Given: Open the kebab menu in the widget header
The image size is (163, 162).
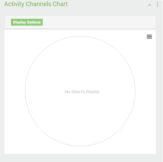Looking at the screenshot, I should [158, 4].
